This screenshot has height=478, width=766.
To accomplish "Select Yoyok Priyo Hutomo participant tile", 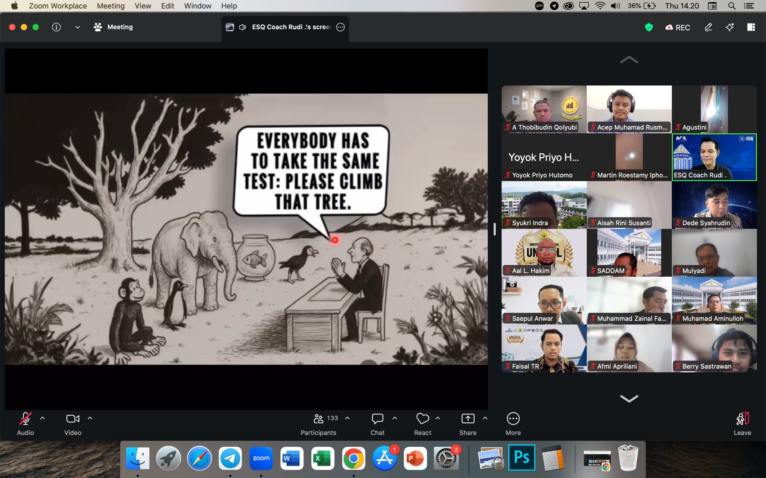I will click(x=544, y=157).
